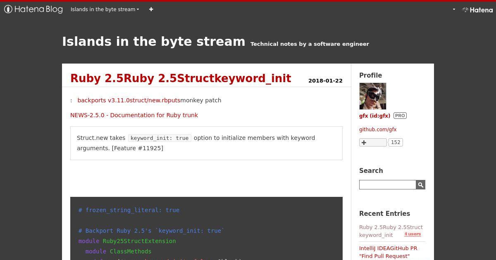This screenshot has height=260, width=496.
Task: Focus the sidebar Search text field
Action: pos(387,184)
